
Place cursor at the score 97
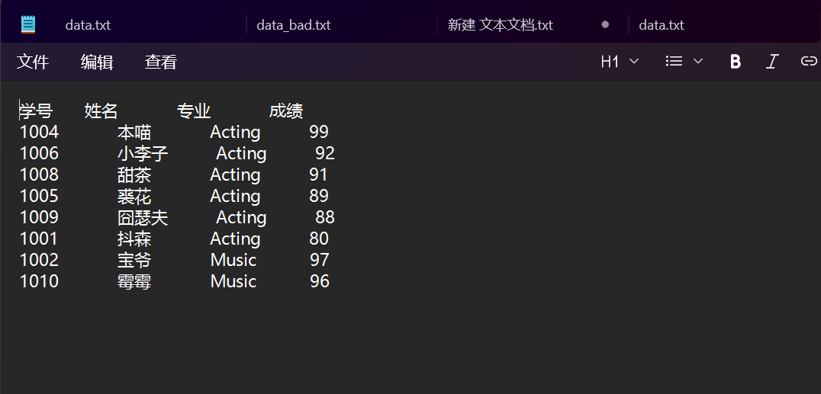click(320, 261)
